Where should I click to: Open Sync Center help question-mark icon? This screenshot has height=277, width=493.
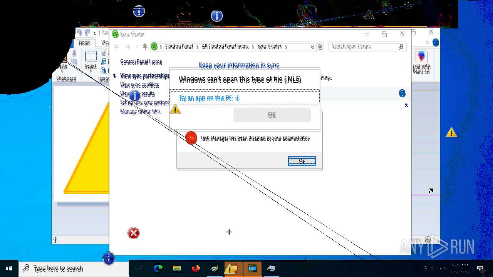[402, 93]
